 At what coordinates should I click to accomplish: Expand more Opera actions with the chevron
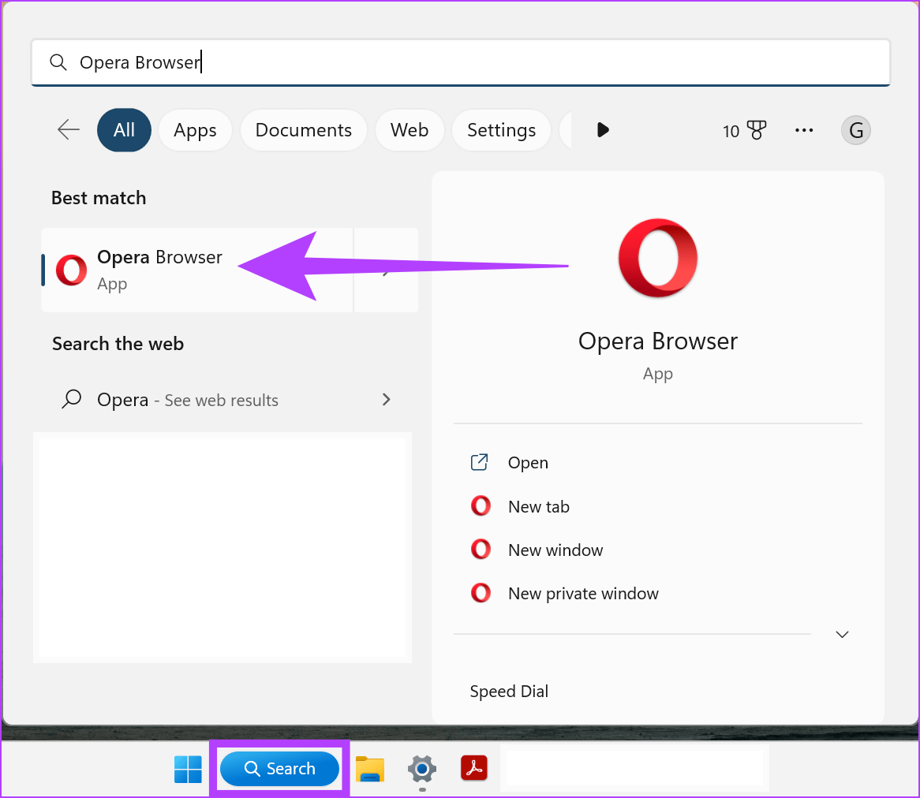[x=842, y=634]
